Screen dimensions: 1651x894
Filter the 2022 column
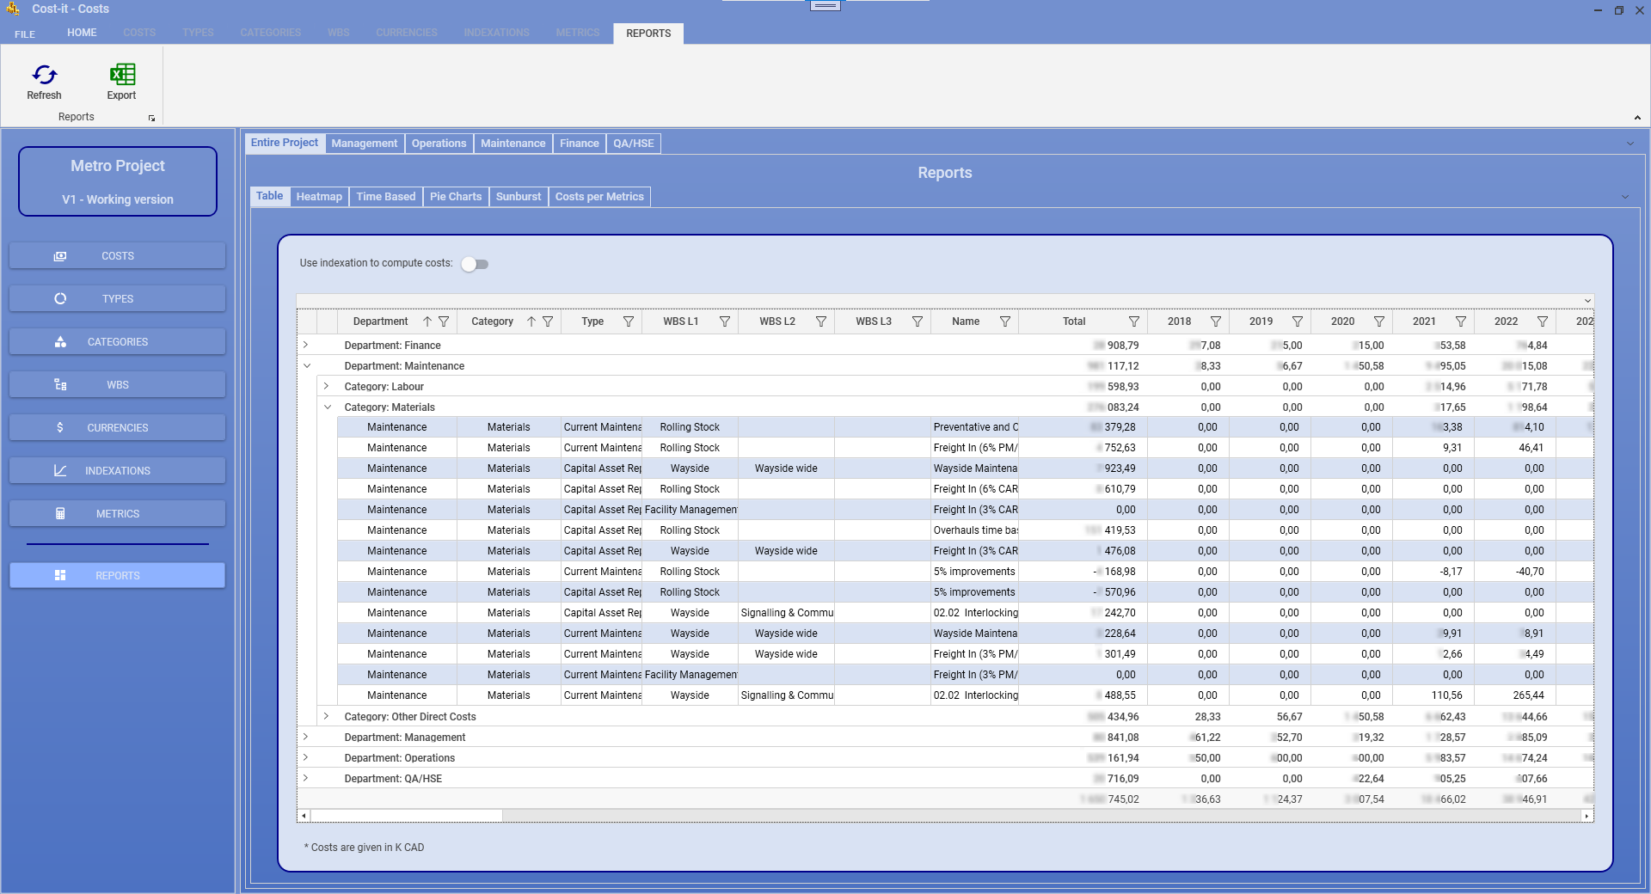pyautogui.click(x=1543, y=321)
